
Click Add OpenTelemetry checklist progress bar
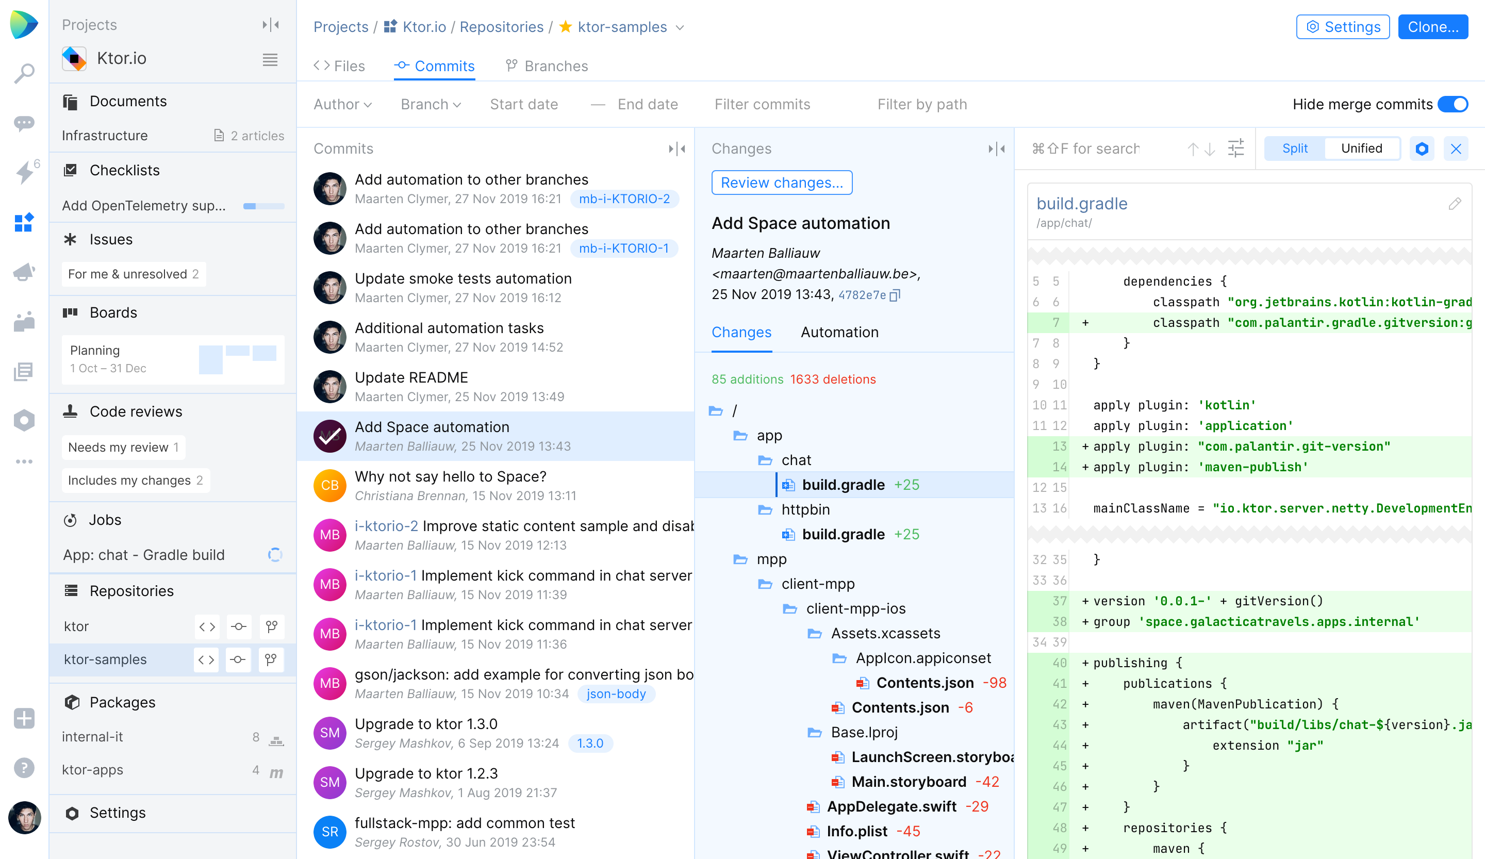(263, 206)
